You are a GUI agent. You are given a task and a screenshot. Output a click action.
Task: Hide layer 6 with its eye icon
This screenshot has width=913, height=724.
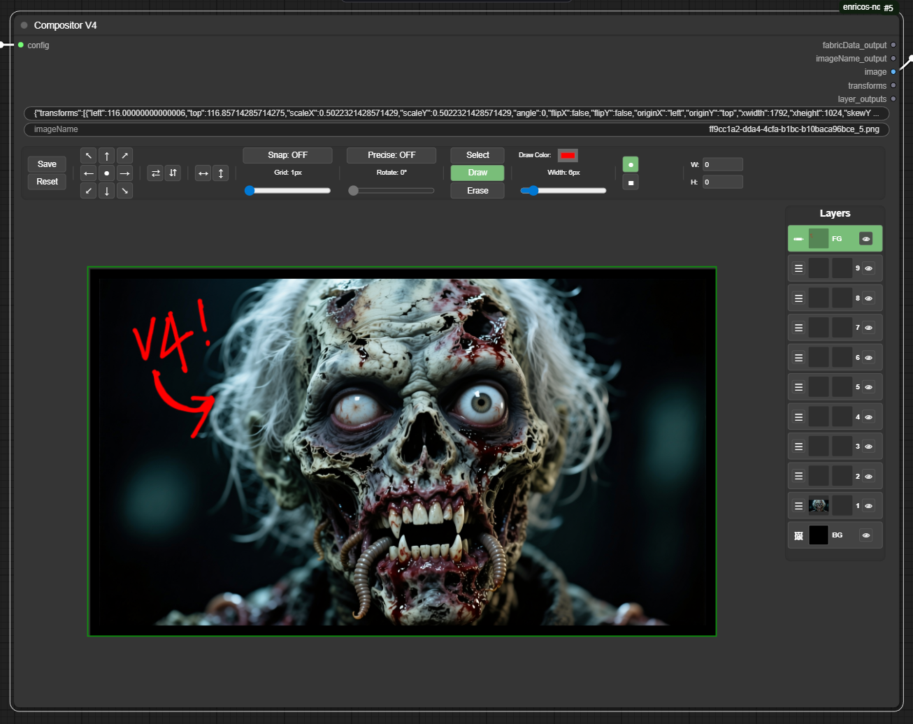868,358
